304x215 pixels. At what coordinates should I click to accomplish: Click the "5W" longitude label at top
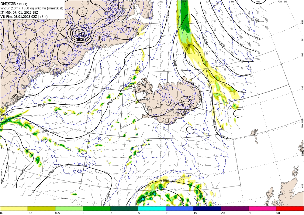point(232,2)
